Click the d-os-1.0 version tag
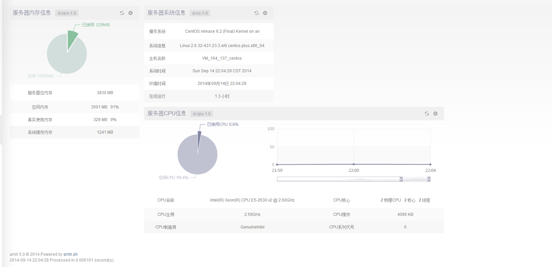The height and width of the screenshot is (267, 552). pos(200,13)
